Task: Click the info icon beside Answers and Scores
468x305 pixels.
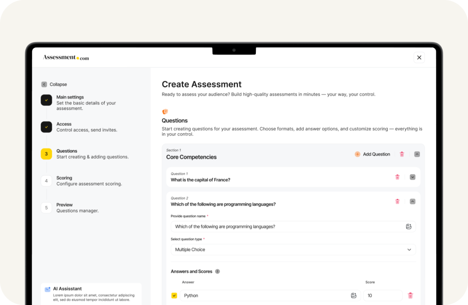Action: 217,271
